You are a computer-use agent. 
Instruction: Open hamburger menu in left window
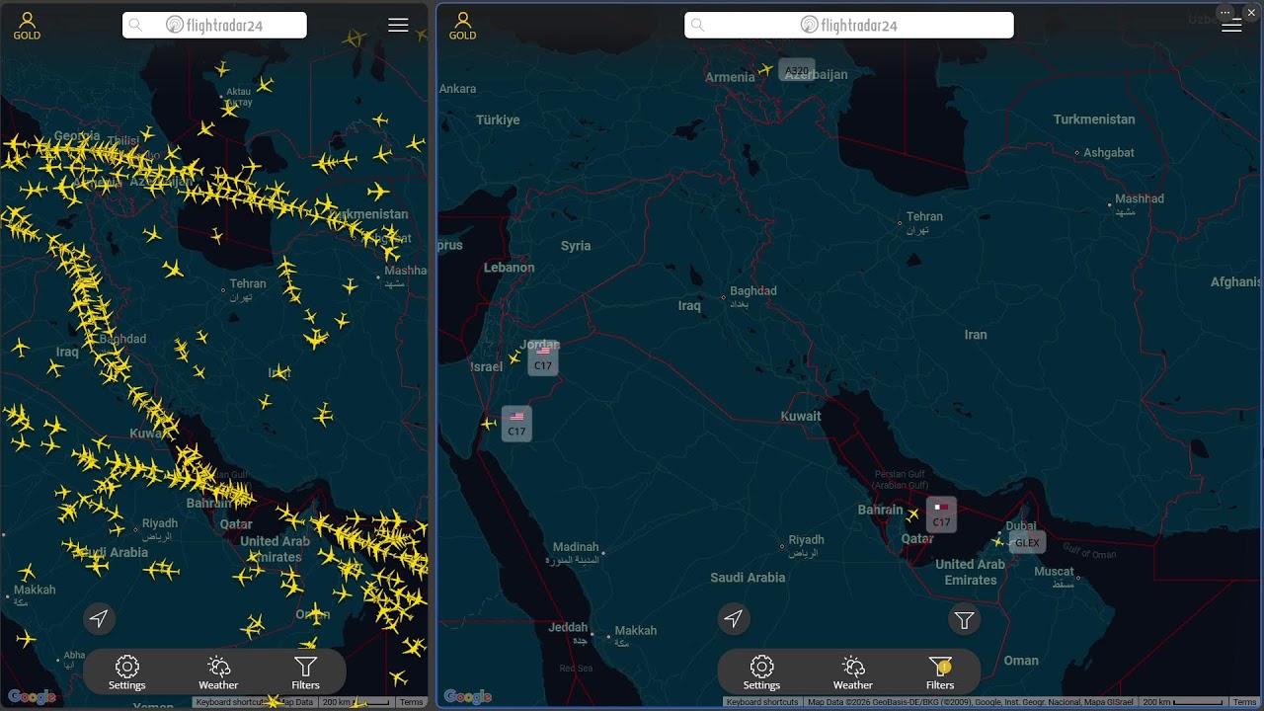[398, 26]
